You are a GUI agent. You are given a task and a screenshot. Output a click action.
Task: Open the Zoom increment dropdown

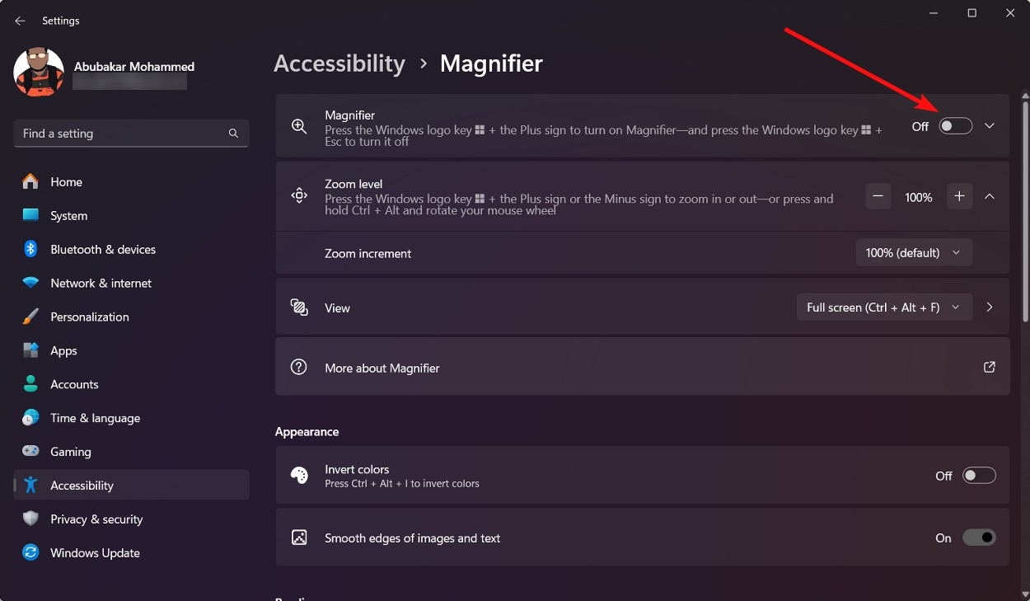913,253
